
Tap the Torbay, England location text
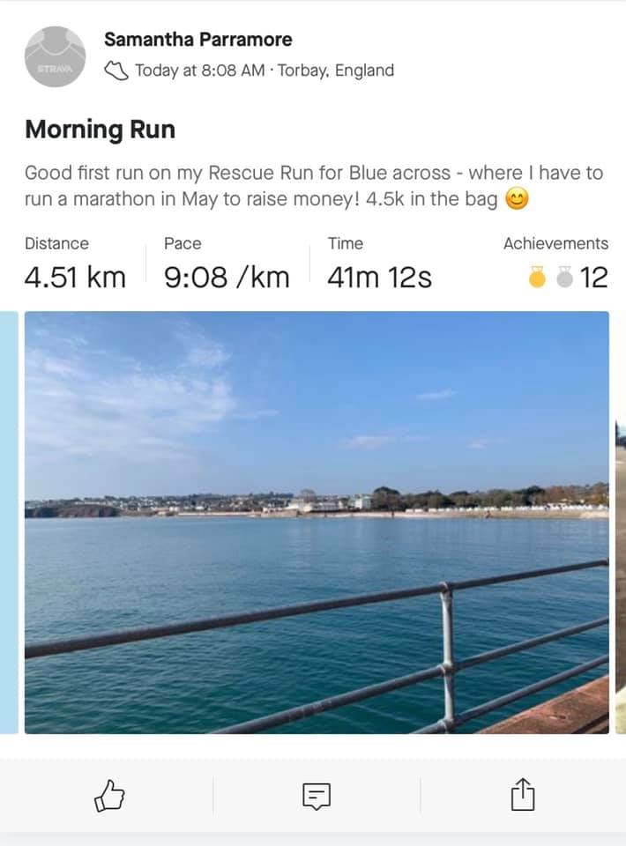336,70
